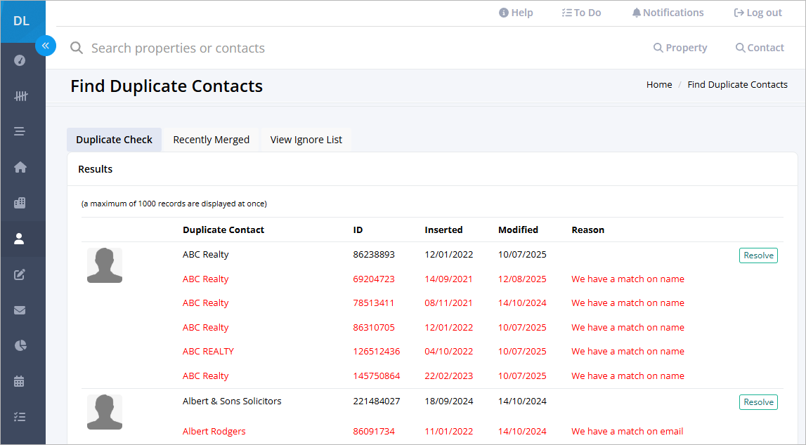
Task: Click the ABC Realty avatar placeholder
Action: point(104,265)
